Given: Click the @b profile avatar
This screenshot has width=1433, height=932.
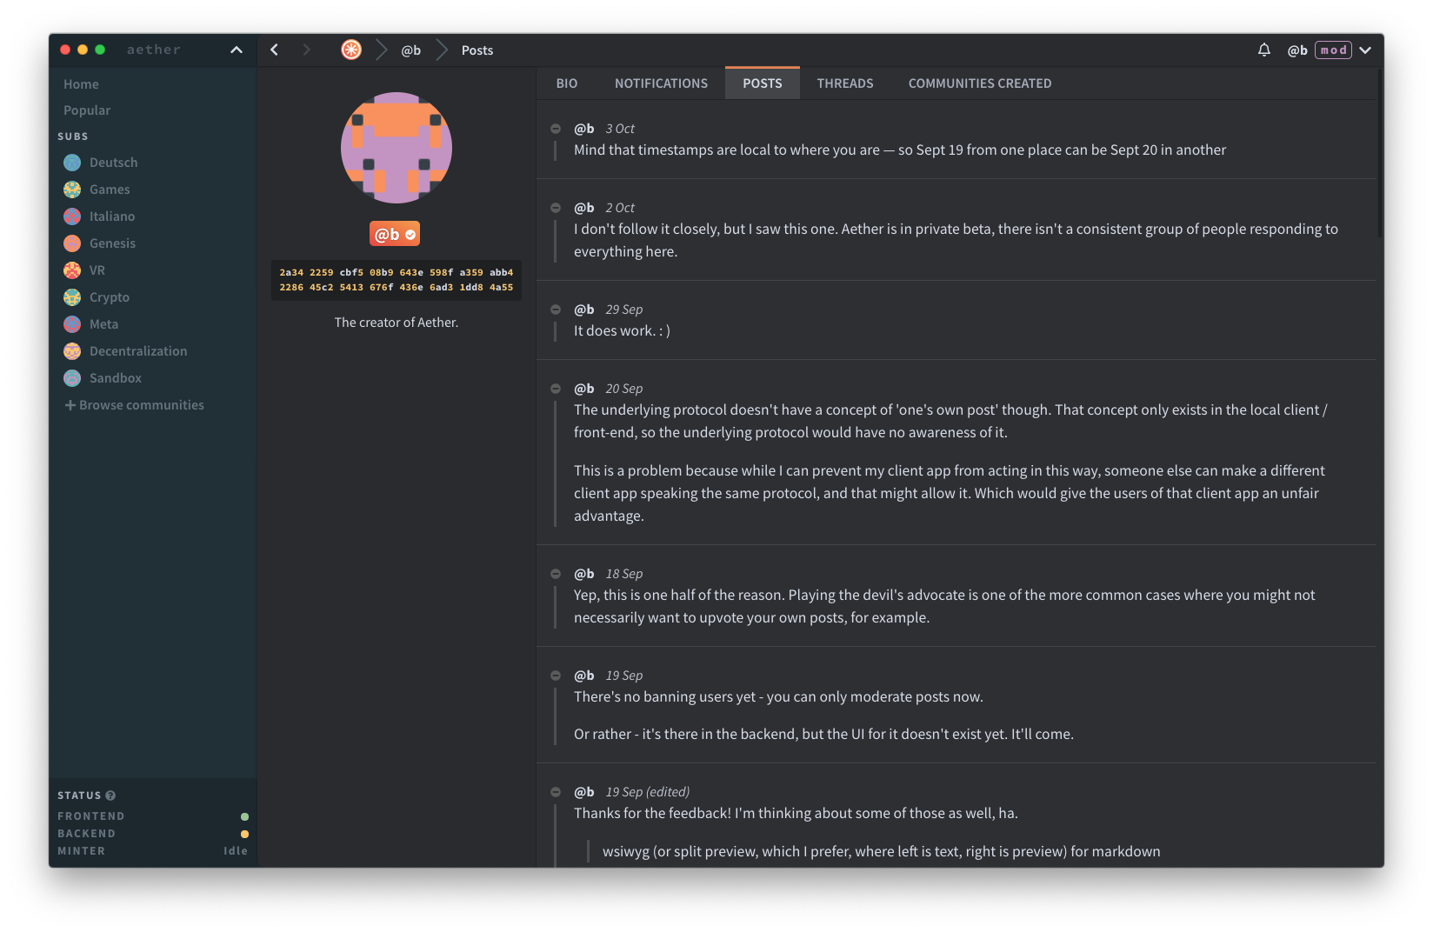Looking at the screenshot, I should pos(397,148).
